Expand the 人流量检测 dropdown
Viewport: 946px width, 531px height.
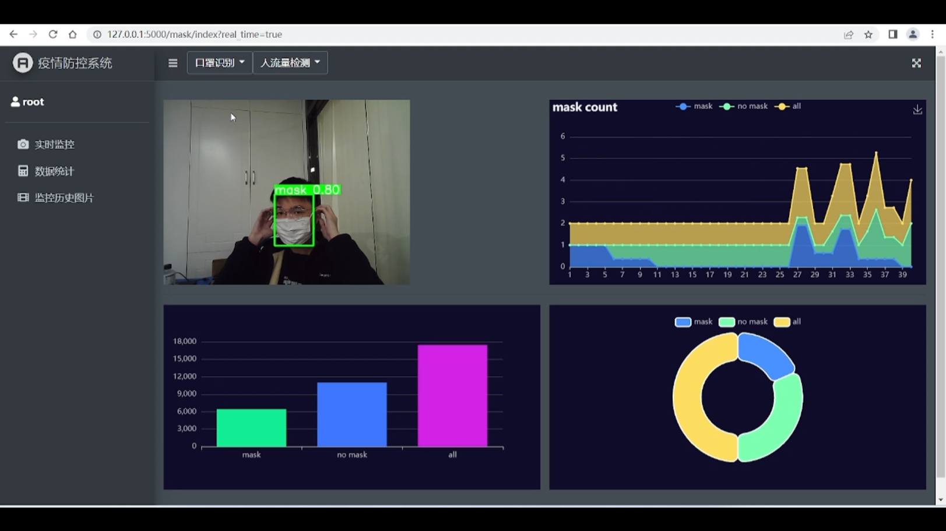290,62
